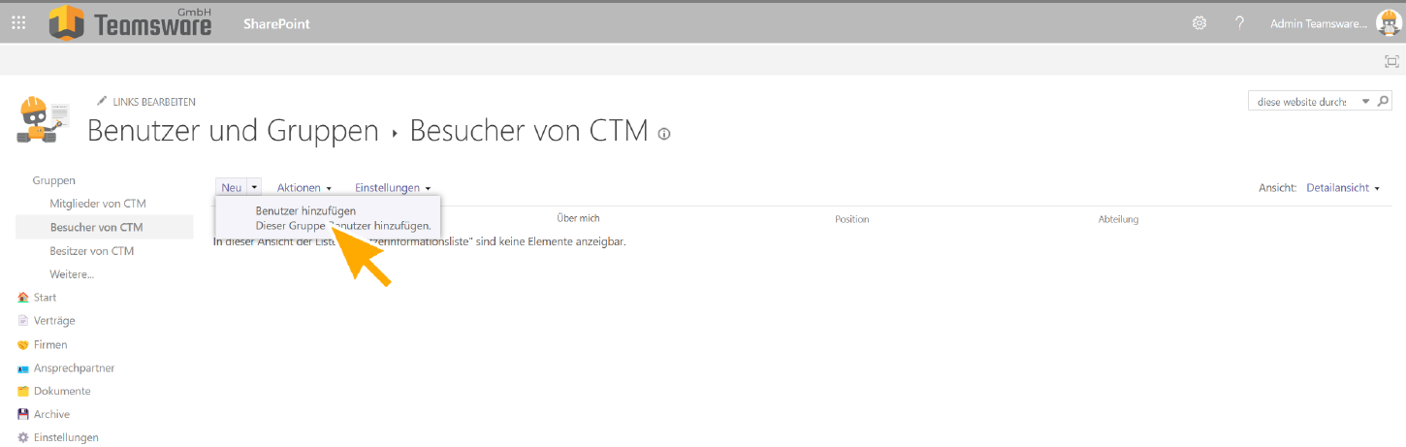Viewport: 1406px width, 447px height.
Task: Expand the Detailansicht view selector
Action: pos(1343,187)
